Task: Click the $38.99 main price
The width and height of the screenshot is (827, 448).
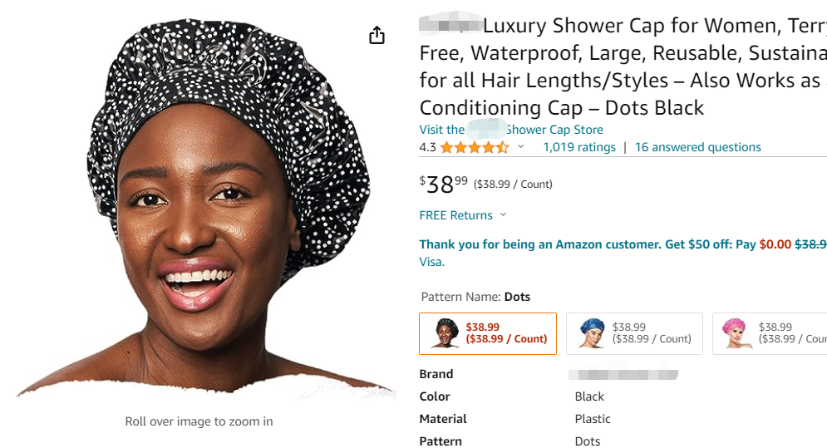Action: (x=444, y=184)
